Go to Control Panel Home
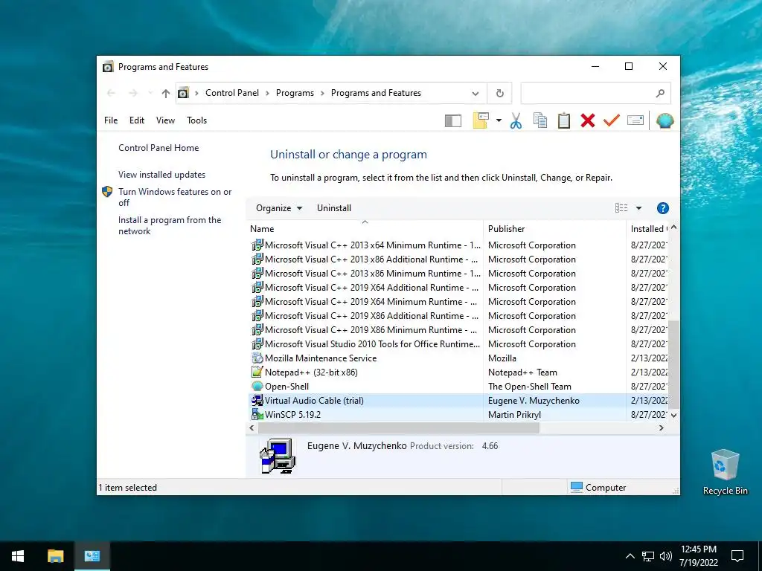Screen dimensions: 762x571 pyautogui.click(x=159, y=148)
